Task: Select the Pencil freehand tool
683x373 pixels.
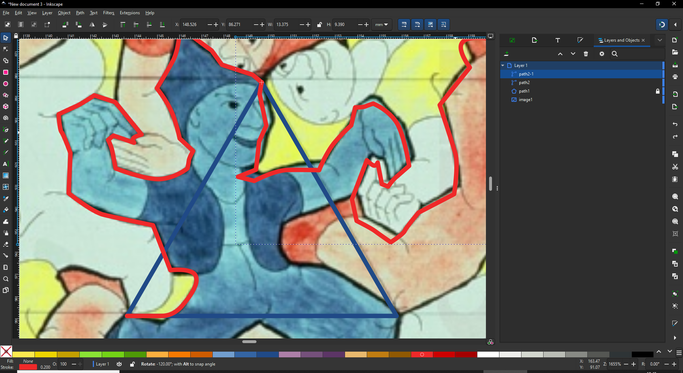Action: click(x=6, y=141)
